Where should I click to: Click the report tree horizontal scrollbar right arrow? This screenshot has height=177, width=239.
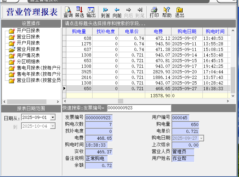(58, 102)
